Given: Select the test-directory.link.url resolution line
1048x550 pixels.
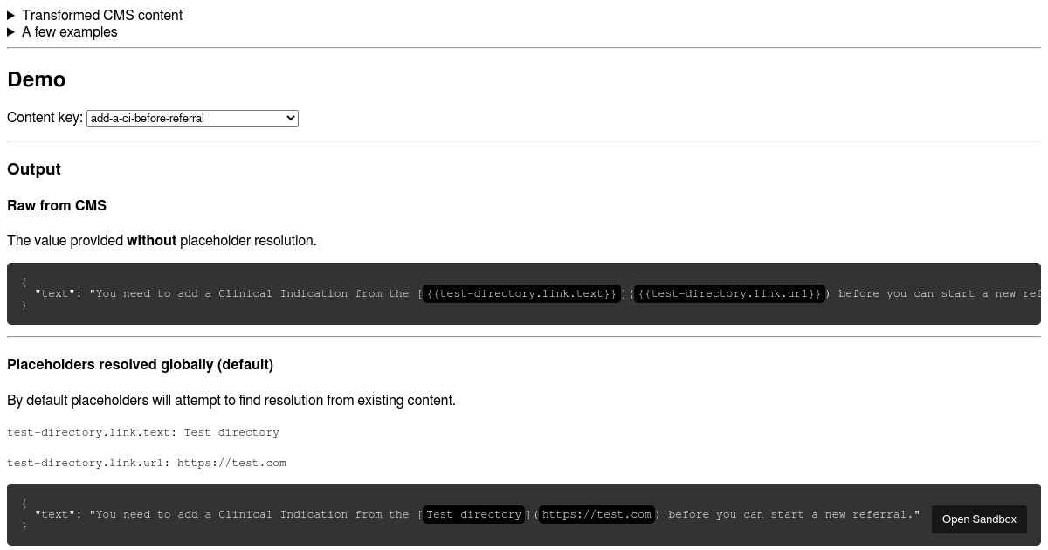Looking at the screenshot, I should (x=146, y=463).
